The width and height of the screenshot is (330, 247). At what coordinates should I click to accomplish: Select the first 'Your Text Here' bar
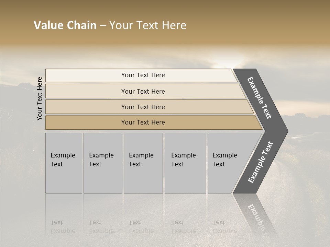tap(143, 75)
